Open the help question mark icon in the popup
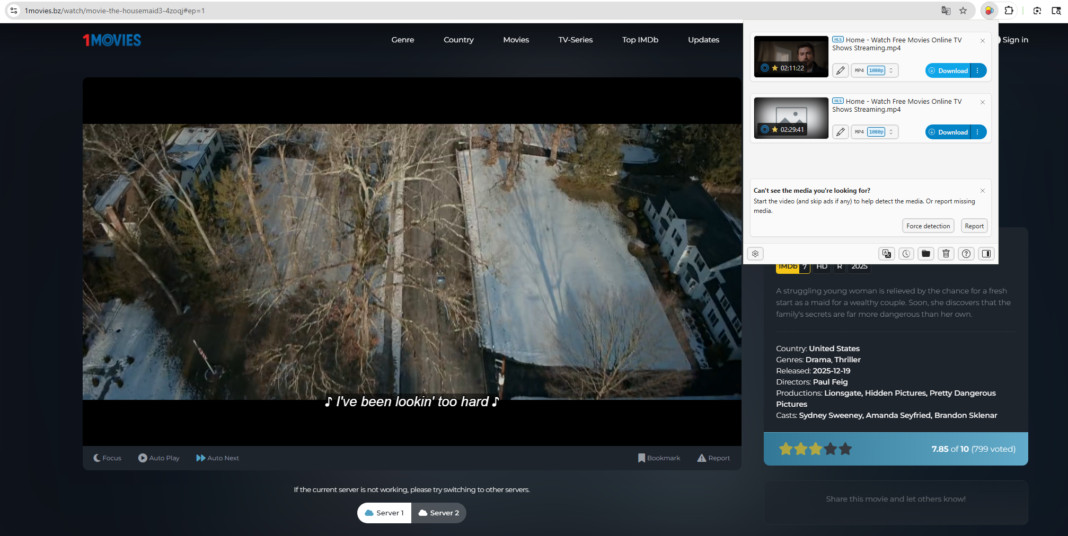This screenshot has width=1068, height=536. pyautogui.click(x=966, y=254)
